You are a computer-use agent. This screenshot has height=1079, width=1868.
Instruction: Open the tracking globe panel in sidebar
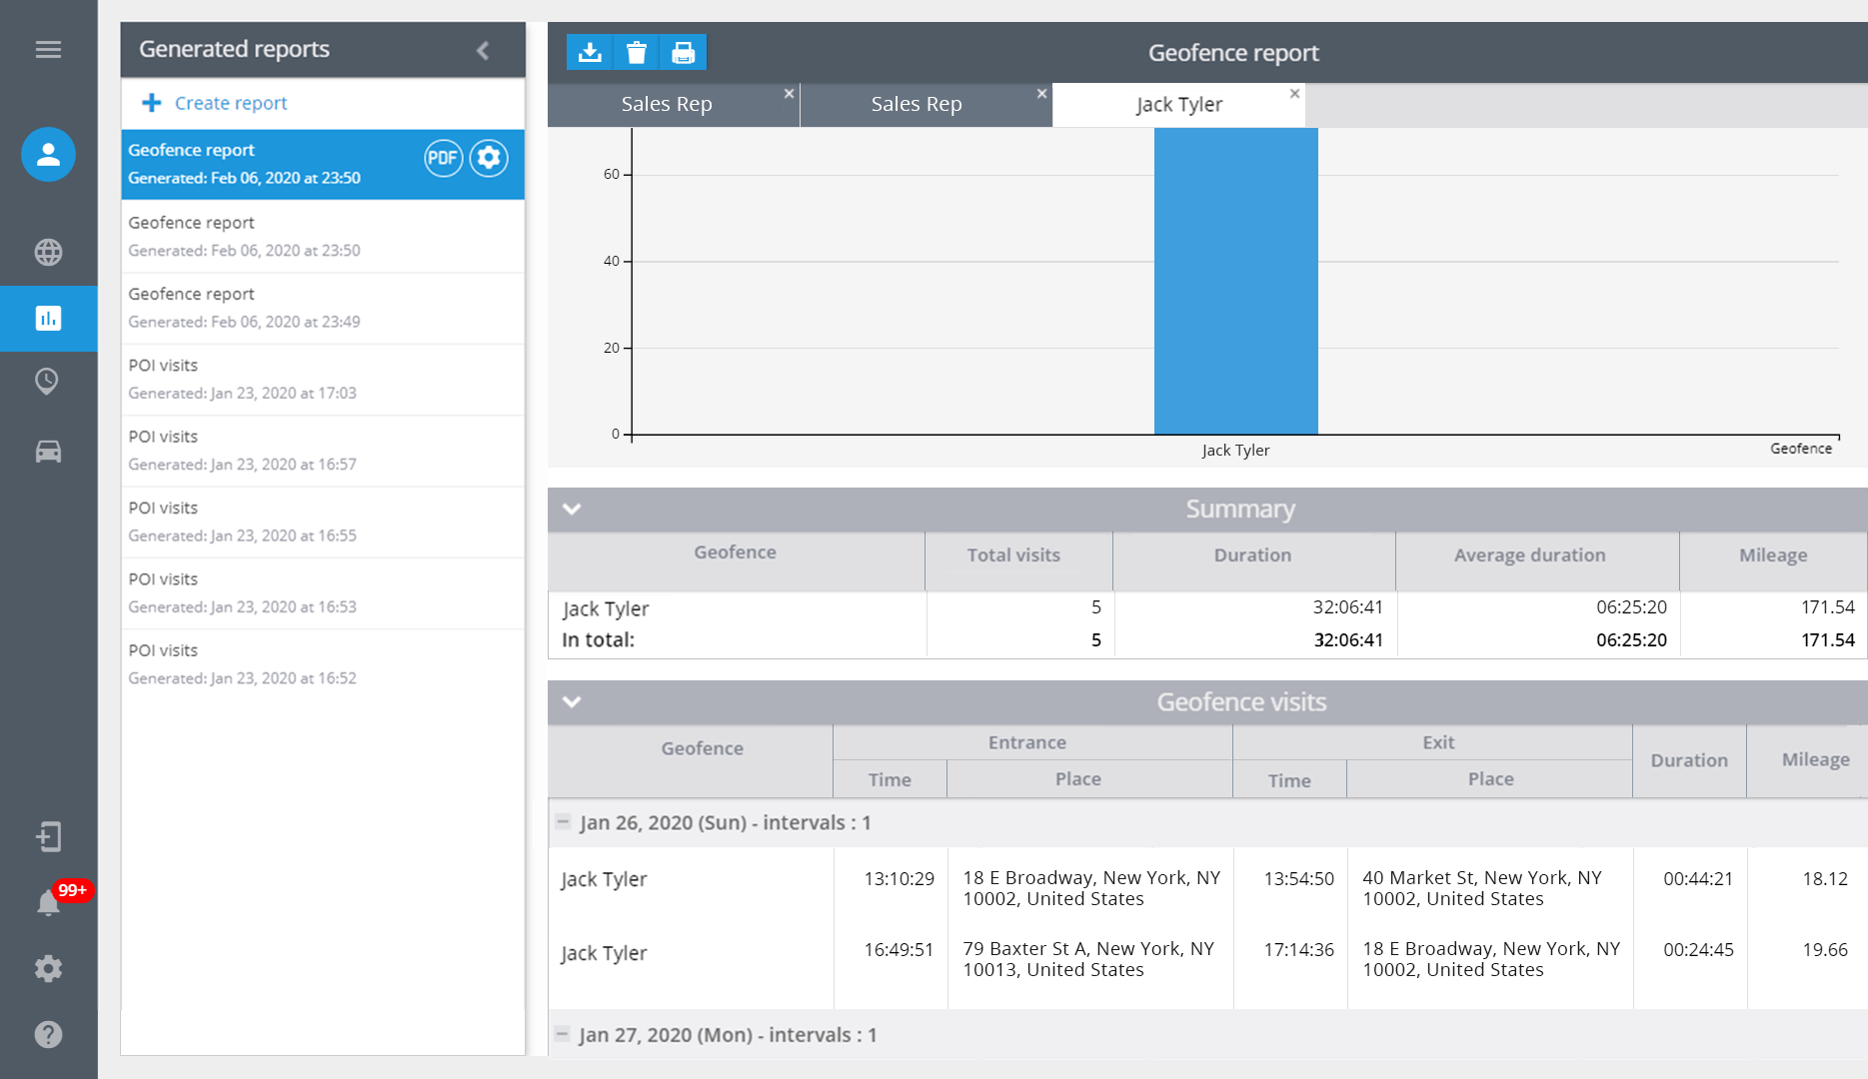pos(48,253)
